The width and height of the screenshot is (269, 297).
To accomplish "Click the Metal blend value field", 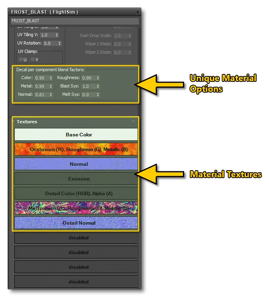I will click(x=41, y=86).
